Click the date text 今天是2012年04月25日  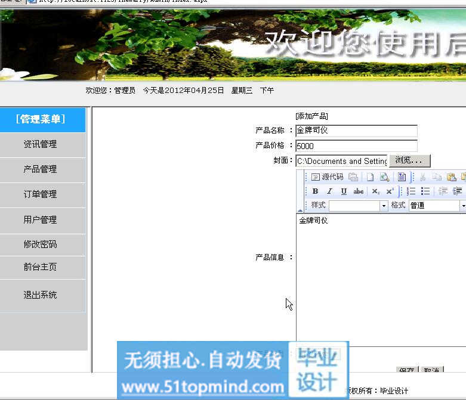pyautogui.click(x=183, y=90)
